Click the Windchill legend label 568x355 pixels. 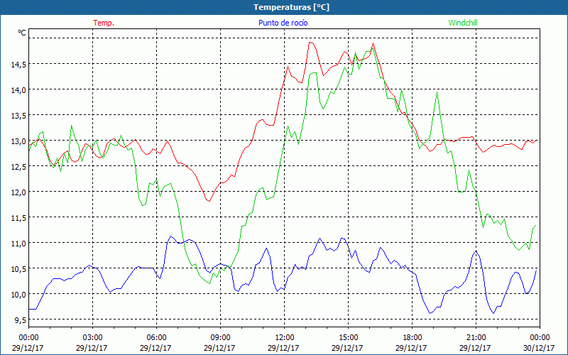pos(463,23)
